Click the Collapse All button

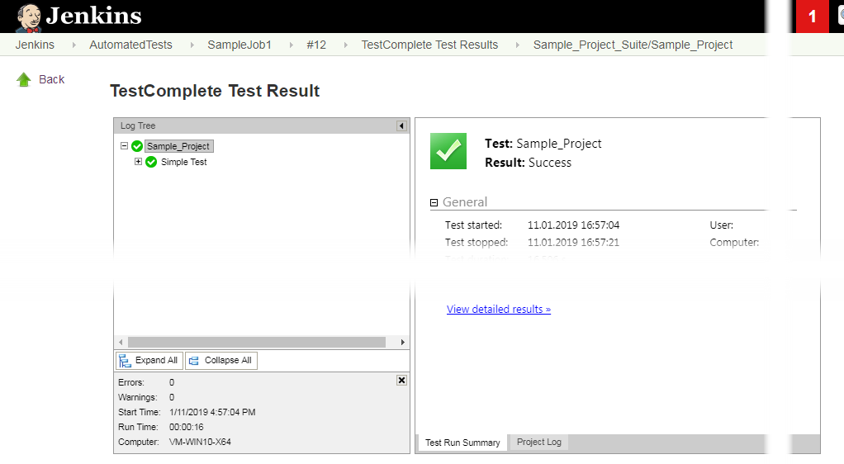click(221, 361)
